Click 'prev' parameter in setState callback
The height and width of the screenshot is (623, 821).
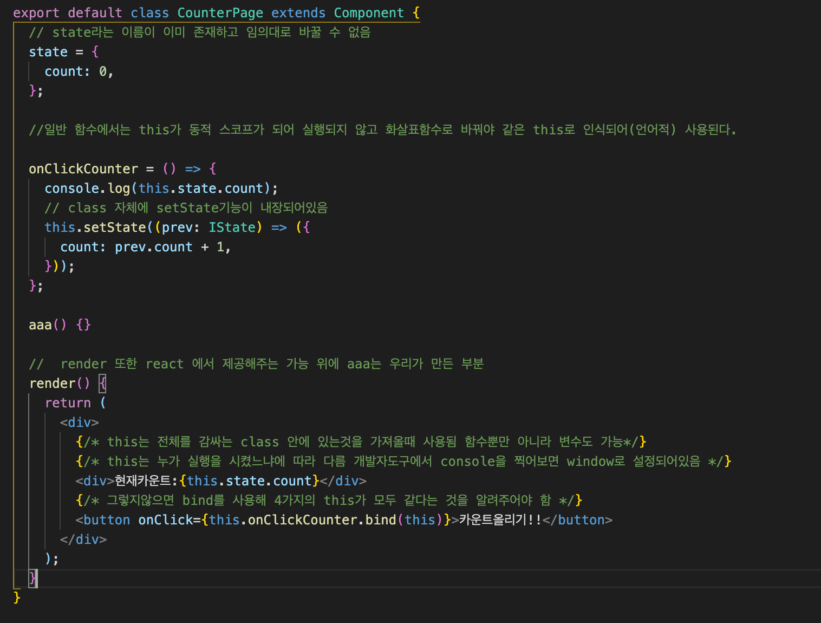click(177, 228)
